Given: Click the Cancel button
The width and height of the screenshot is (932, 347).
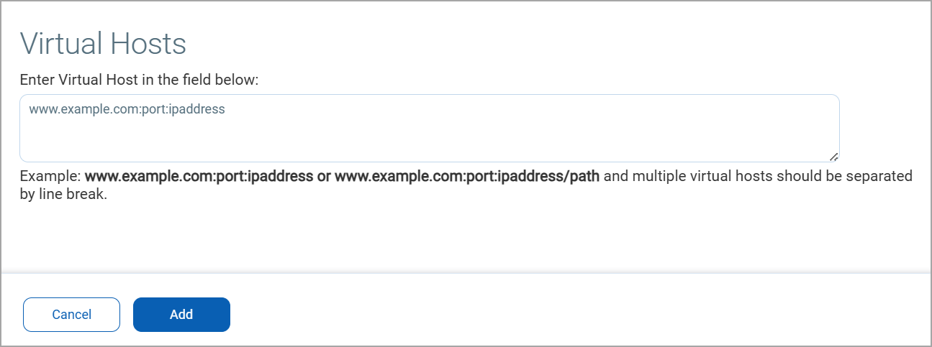Looking at the screenshot, I should click(x=71, y=315).
